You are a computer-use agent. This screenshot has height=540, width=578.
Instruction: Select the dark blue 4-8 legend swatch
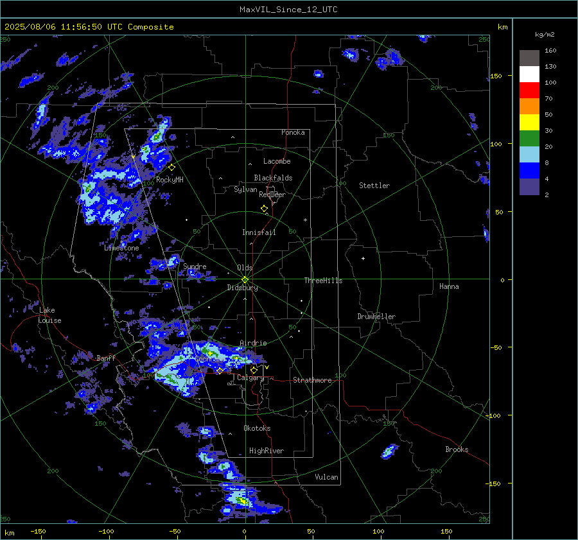coord(529,170)
